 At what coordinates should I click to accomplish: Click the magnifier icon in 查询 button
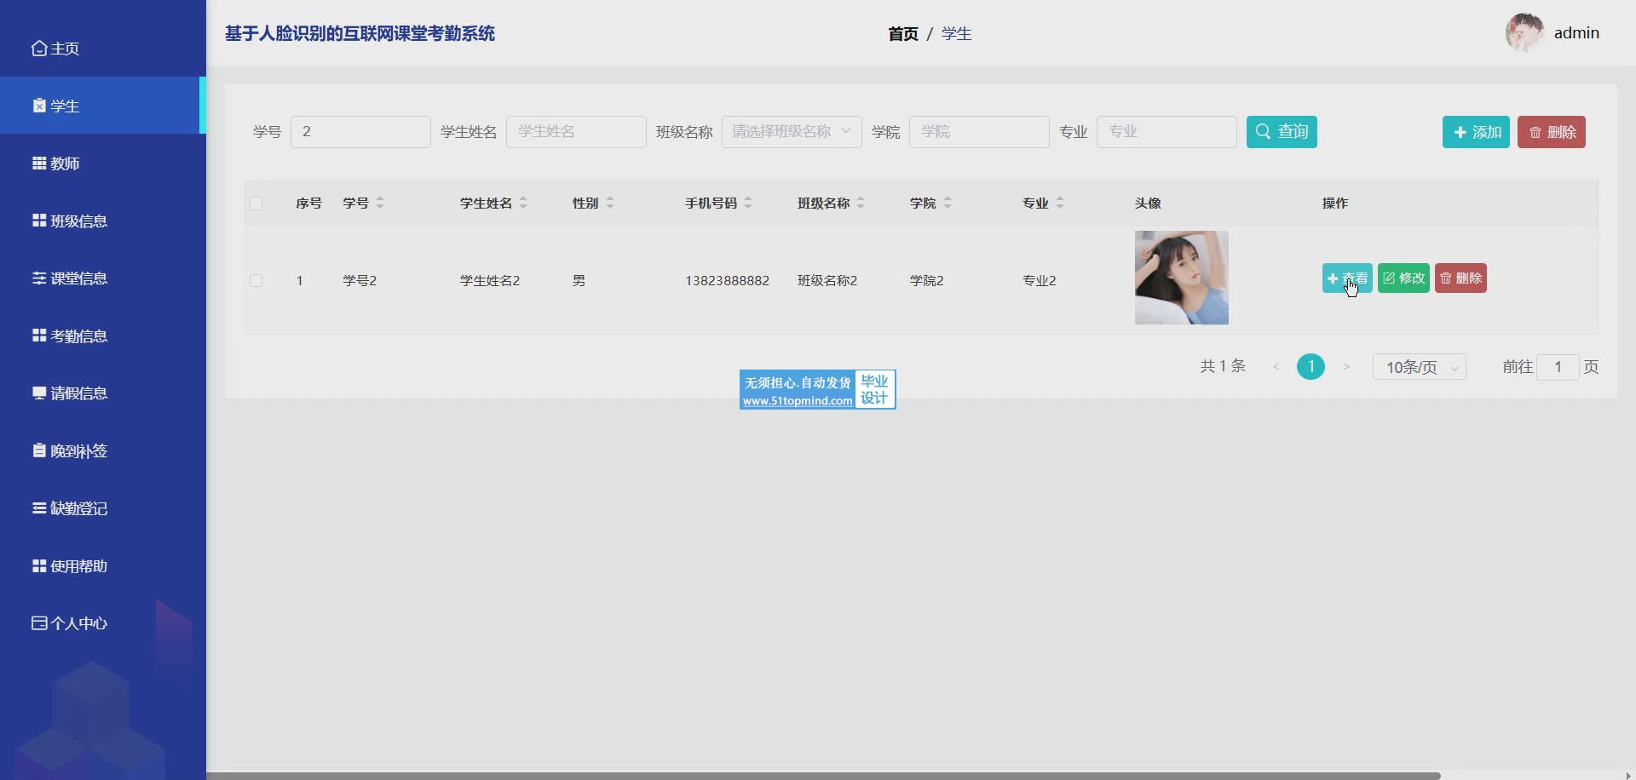tap(1263, 132)
